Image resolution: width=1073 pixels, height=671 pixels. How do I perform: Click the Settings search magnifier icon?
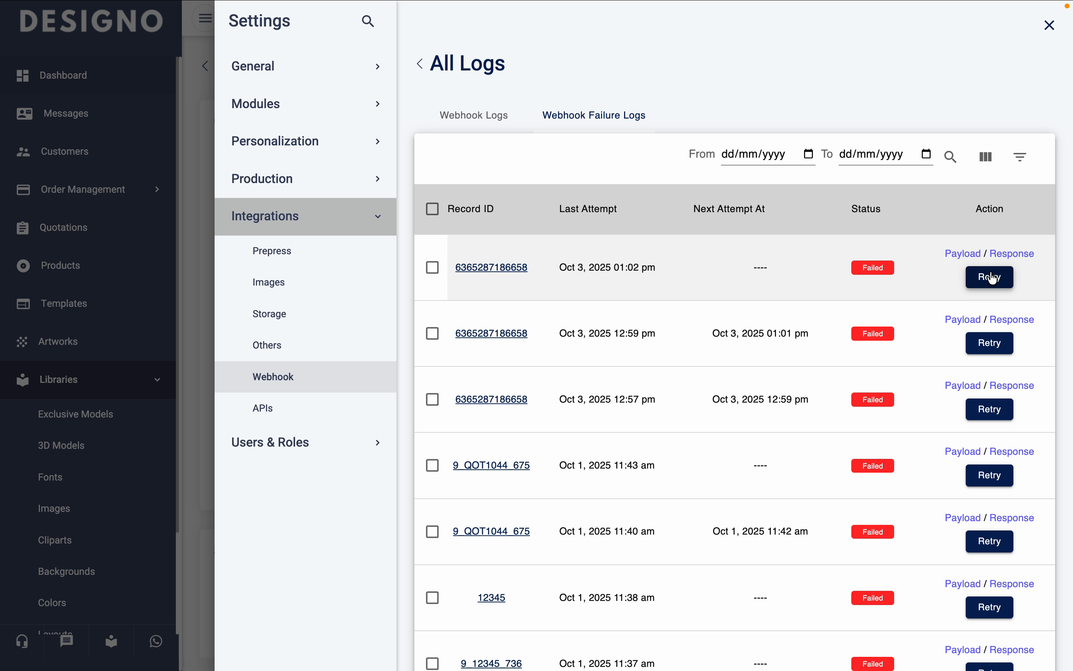tap(368, 21)
